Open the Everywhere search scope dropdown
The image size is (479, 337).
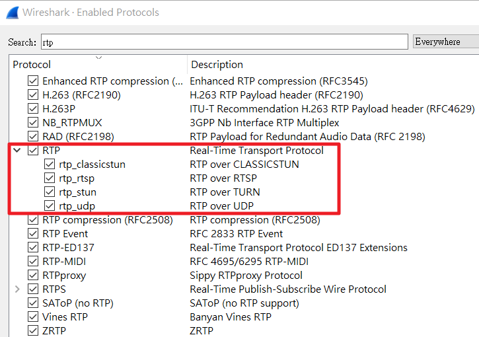pos(445,42)
